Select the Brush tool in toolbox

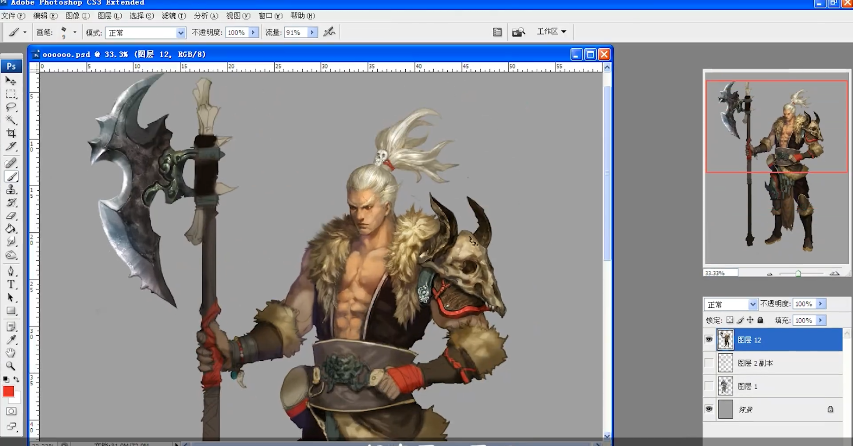11,176
